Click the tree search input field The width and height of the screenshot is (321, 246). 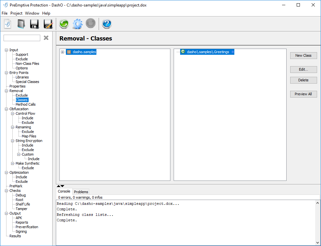click(x=22, y=38)
